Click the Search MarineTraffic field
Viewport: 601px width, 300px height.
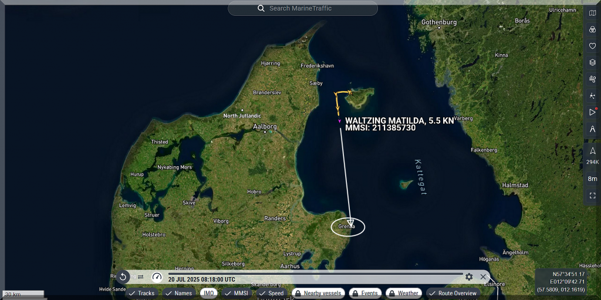(x=302, y=8)
